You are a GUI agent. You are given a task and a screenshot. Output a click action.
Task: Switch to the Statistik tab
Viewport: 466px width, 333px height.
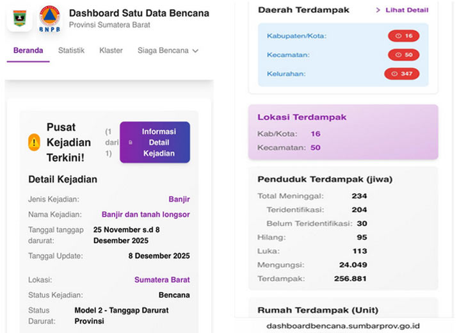[71, 51]
